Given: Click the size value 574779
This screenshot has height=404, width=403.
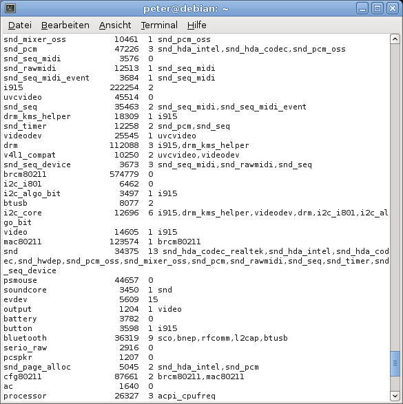Looking at the screenshot, I should 124,174.
